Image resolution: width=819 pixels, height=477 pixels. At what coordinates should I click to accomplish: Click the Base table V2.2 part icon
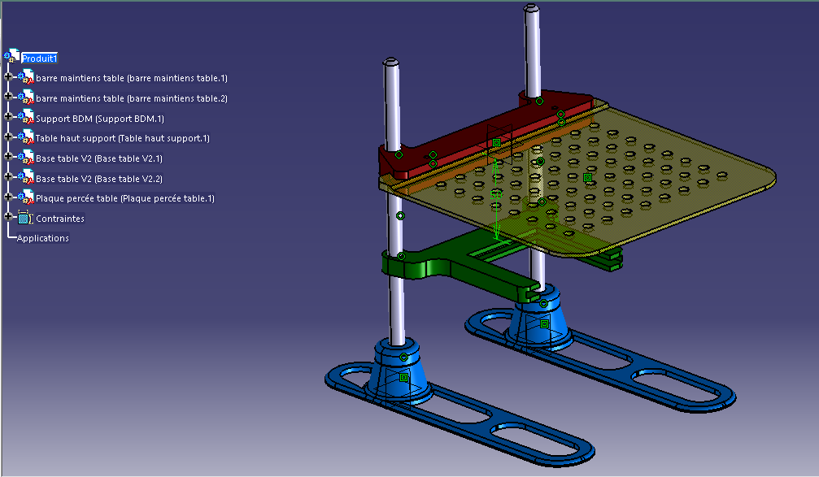[x=25, y=177]
